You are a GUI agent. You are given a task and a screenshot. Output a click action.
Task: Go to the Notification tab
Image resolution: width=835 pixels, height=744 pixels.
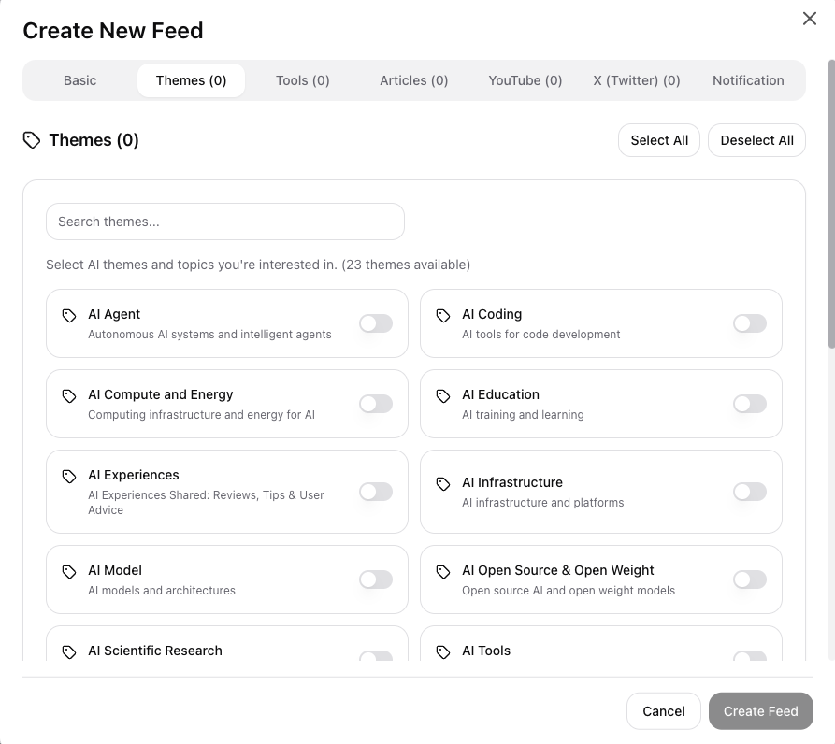748,80
